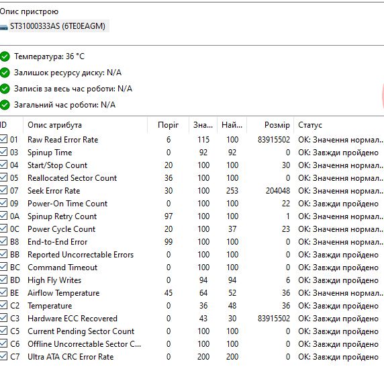Select the Start/Stop Count attribute name
Image resolution: width=384 pixels, height=367 pixels.
[57, 165]
